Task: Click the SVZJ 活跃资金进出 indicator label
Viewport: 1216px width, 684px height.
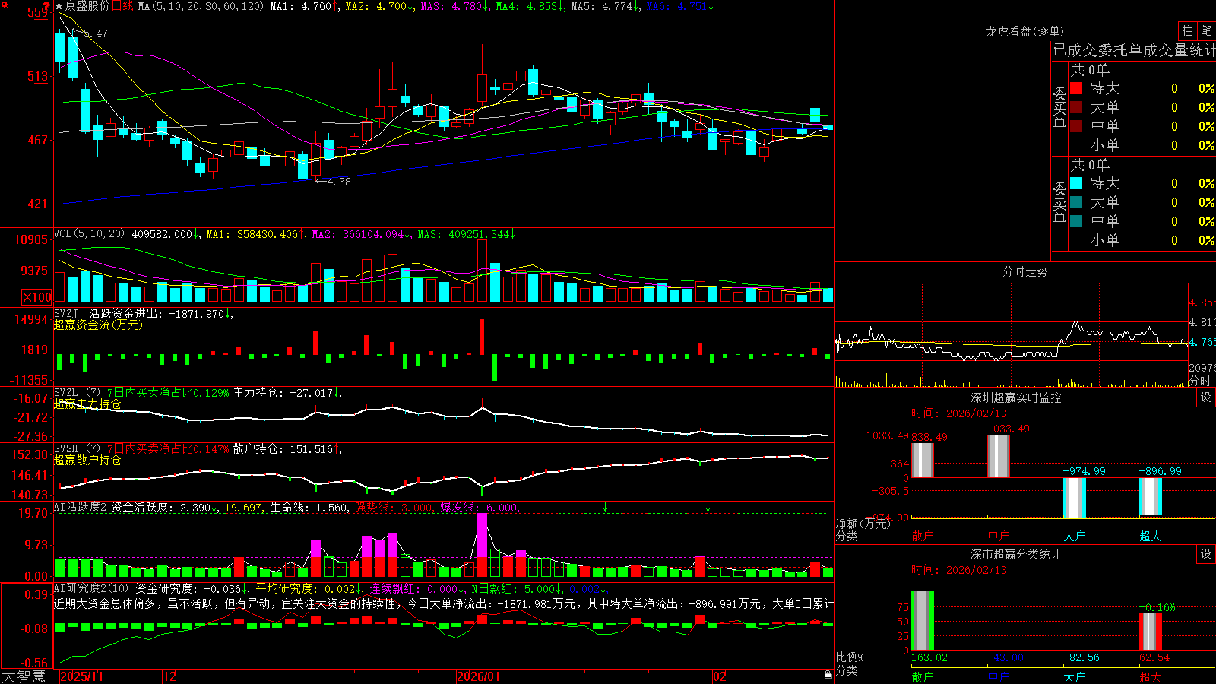Action: click(144, 313)
